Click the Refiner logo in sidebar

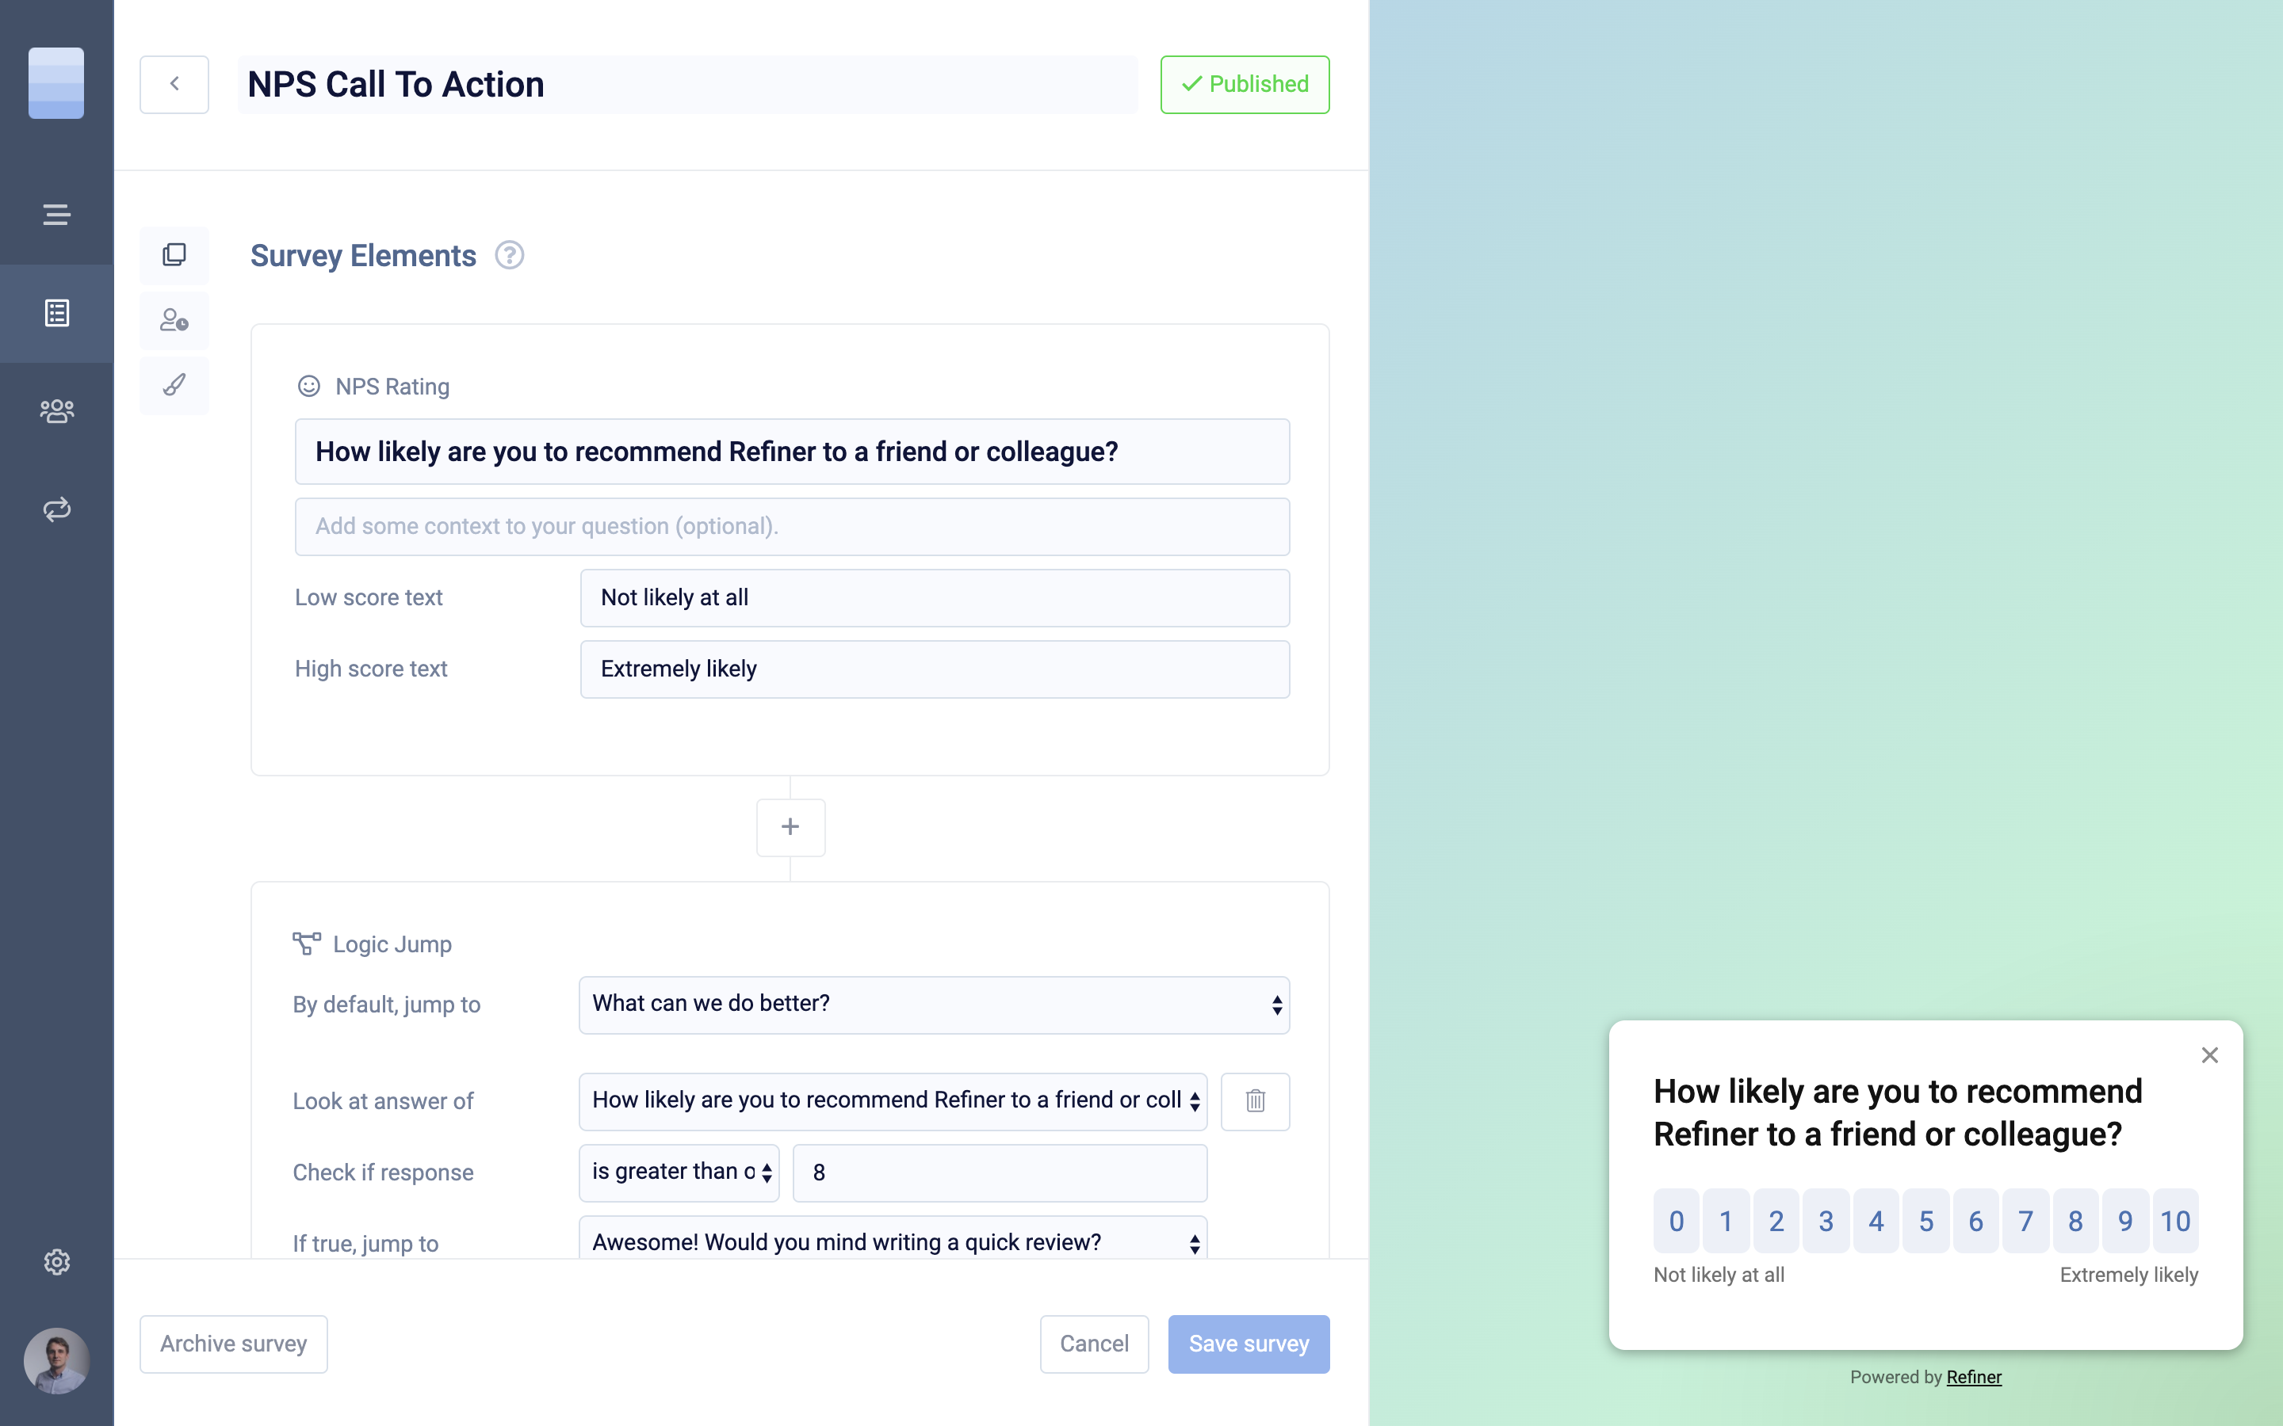55,83
